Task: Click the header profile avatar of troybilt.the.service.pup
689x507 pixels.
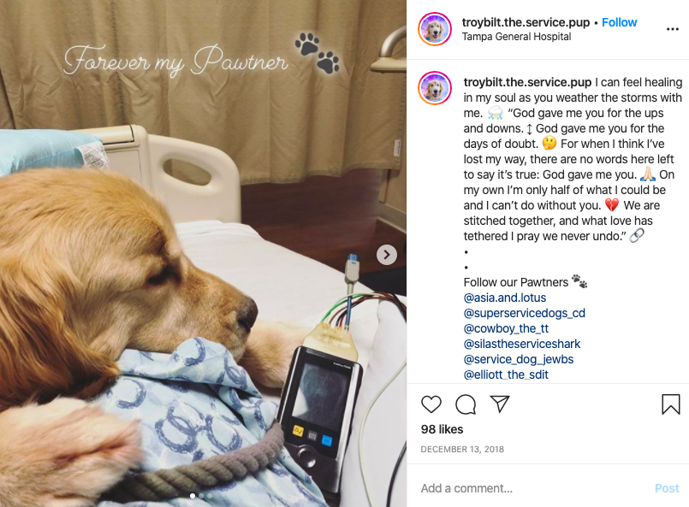Action: (435, 29)
